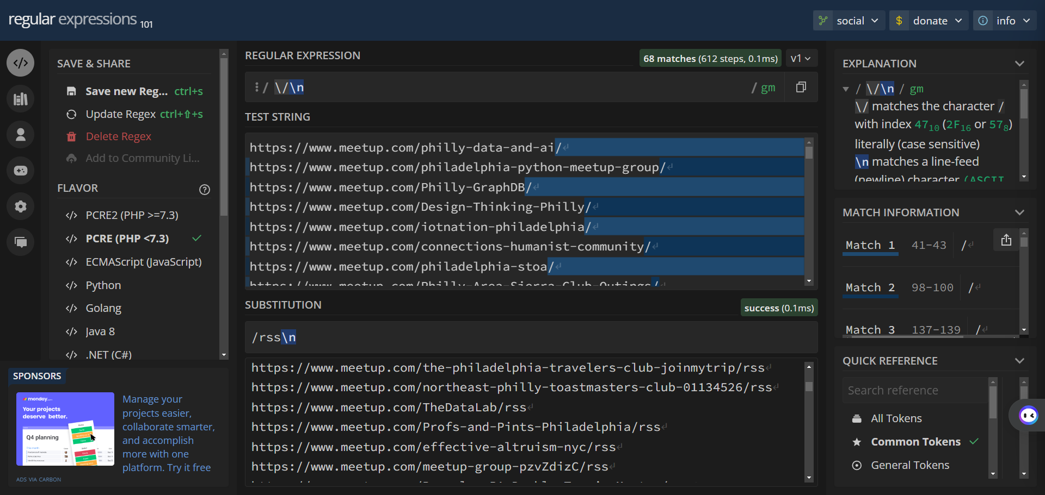
Task: Open the donate dropdown menu
Action: pos(929,21)
